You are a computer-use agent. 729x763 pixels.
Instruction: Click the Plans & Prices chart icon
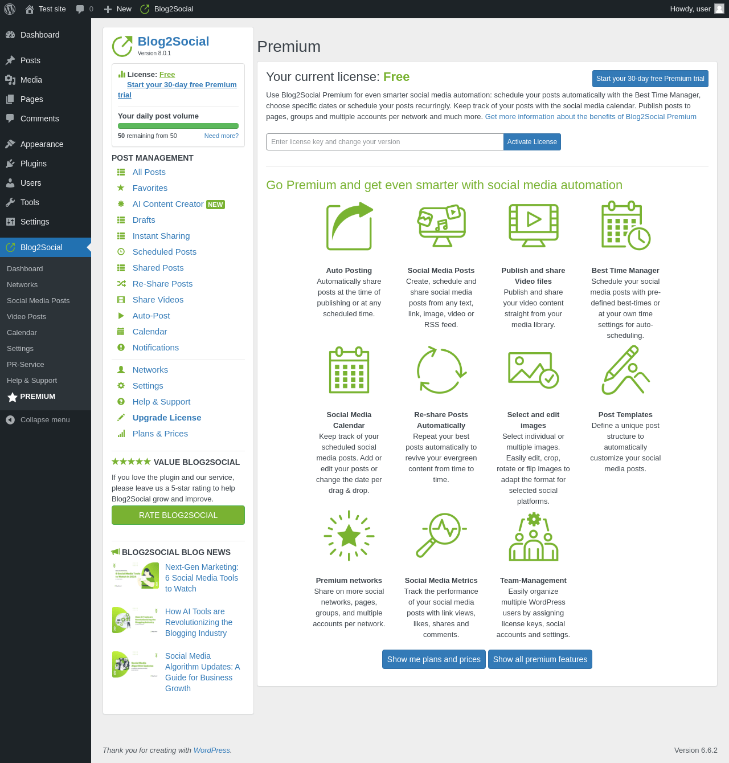tap(121, 434)
